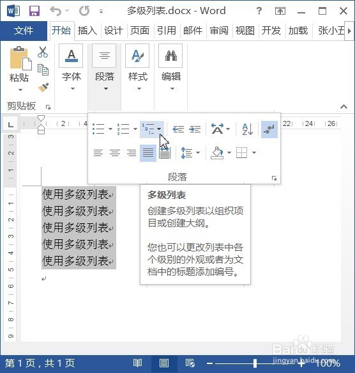Click the 粘贴 paste icon
This screenshot has width=355, height=373.
(x=20, y=58)
